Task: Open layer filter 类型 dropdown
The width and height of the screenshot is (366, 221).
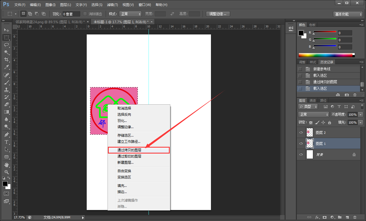Action: click(308, 106)
